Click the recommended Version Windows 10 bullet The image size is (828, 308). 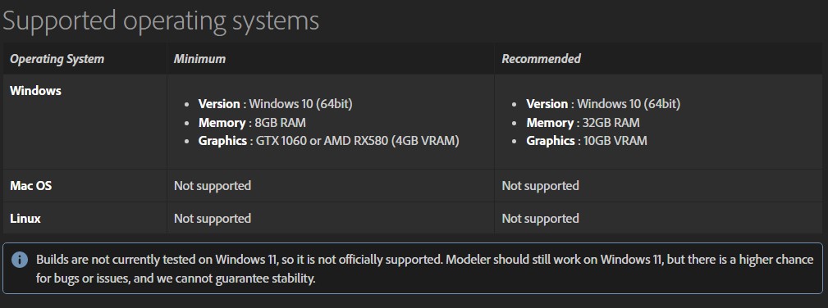[603, 104]
